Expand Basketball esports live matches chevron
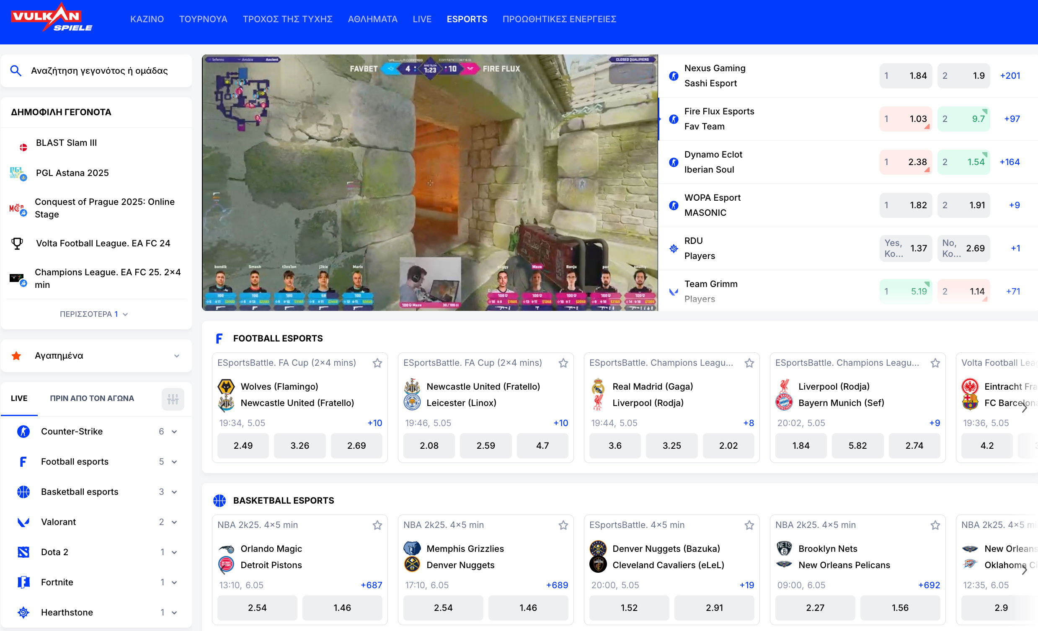The width and height of the screenshot is (1038, 631). (x=174, y=492)
